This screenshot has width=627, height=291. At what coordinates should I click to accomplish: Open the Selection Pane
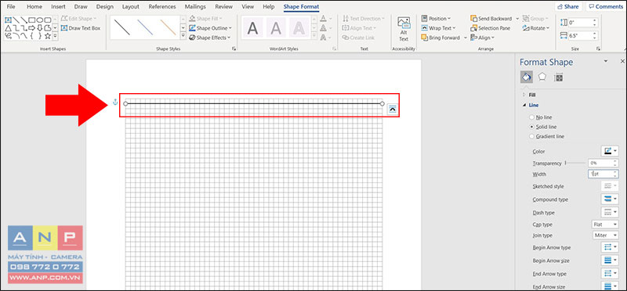coord(491,28)
